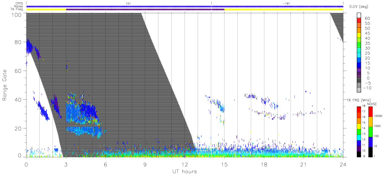Click the ELEV colorbar label 60

click(367, 18)
